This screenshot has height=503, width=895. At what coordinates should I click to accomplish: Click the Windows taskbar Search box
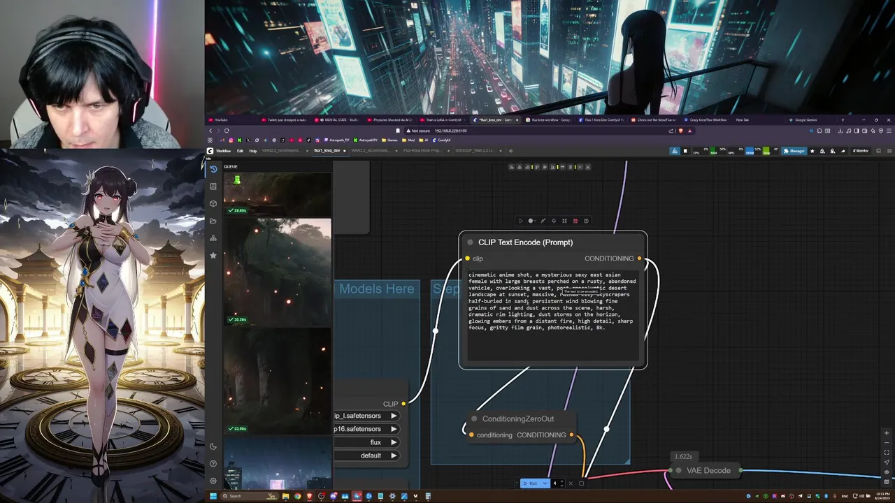(x=250, y=496)
